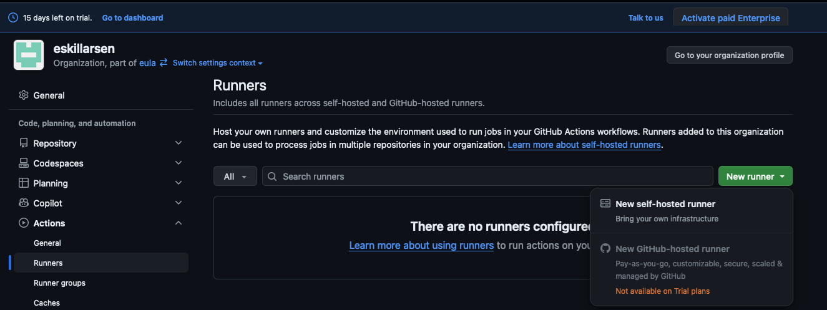Viewport: 827px width, 310px height.
Task: Click Go to dashboard link
Action: tap(132, 18)
